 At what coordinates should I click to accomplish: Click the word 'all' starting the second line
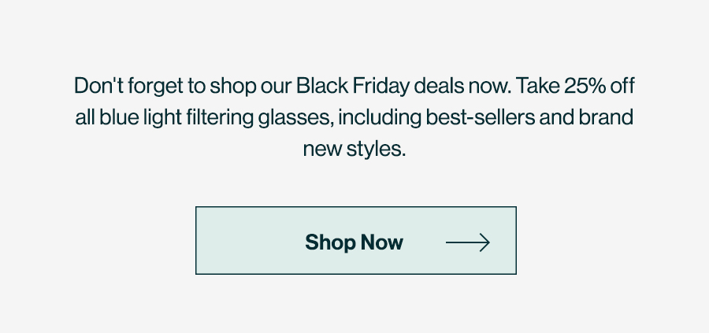85,117
